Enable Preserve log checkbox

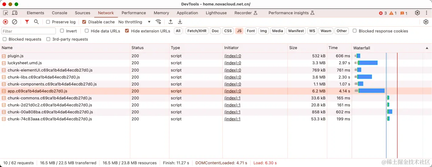pyautogui.click(x=48, y=22)
